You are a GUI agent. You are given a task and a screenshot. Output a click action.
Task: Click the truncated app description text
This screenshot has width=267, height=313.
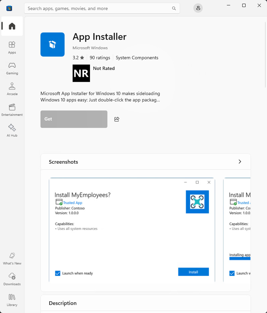coord(100,97)
